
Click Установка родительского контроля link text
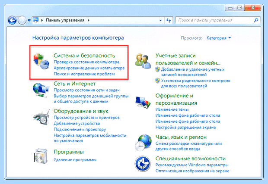(x=195, y=83)
